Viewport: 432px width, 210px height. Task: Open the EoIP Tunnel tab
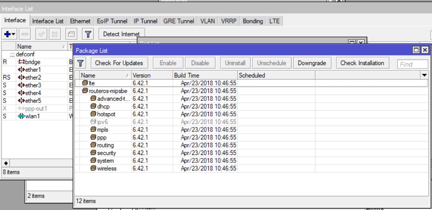pos(112,21)
